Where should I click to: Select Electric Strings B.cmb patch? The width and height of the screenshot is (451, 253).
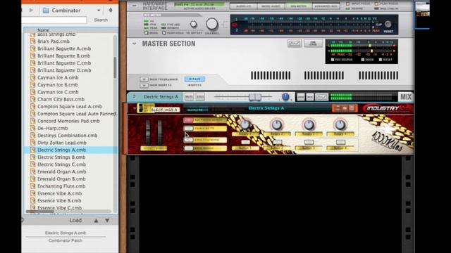coord(61,157)
